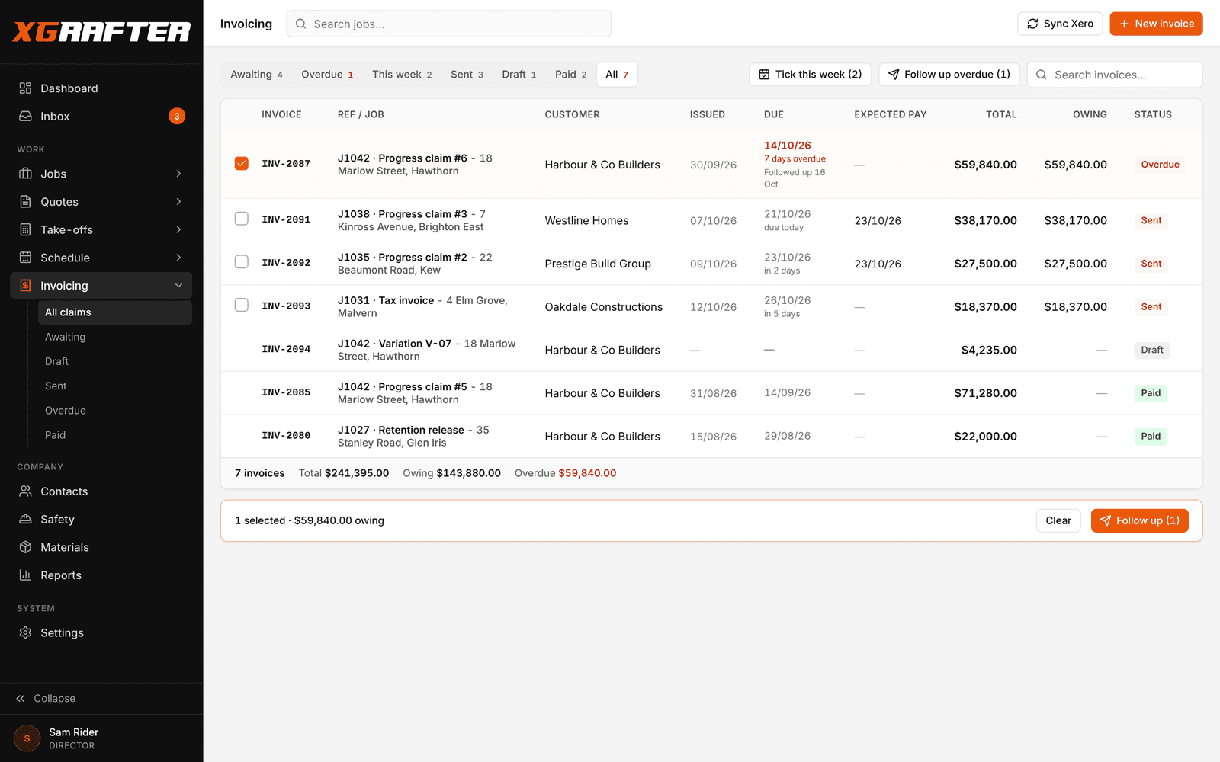Uncheck the INV-2087 row checkbox

[x=242, y=164]
